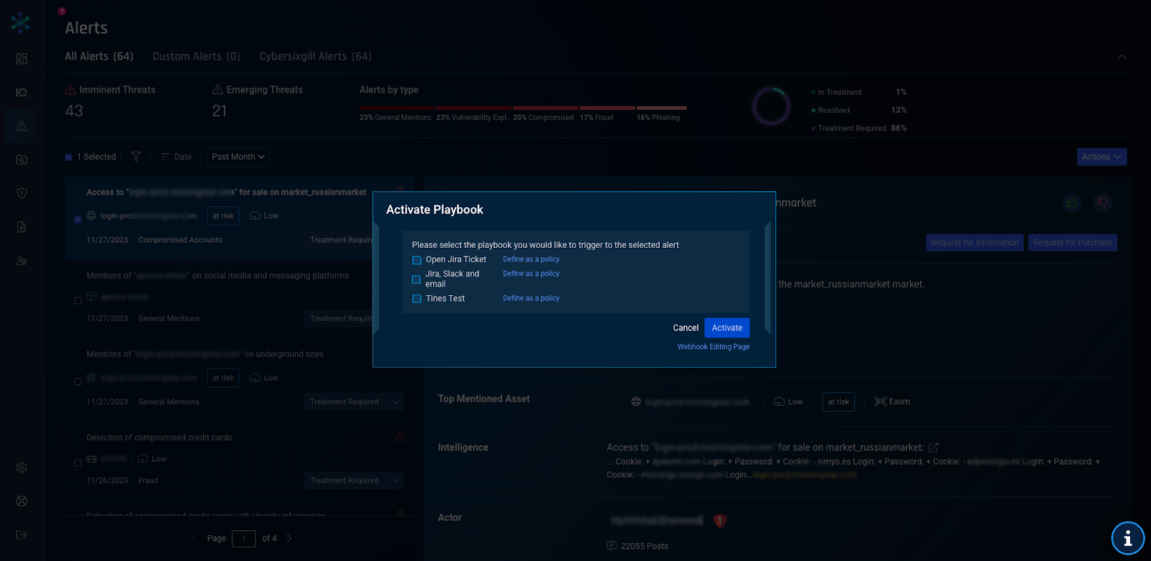Collapse the alerts summary chevron
1151x561 pixels.
point(1122,57)
